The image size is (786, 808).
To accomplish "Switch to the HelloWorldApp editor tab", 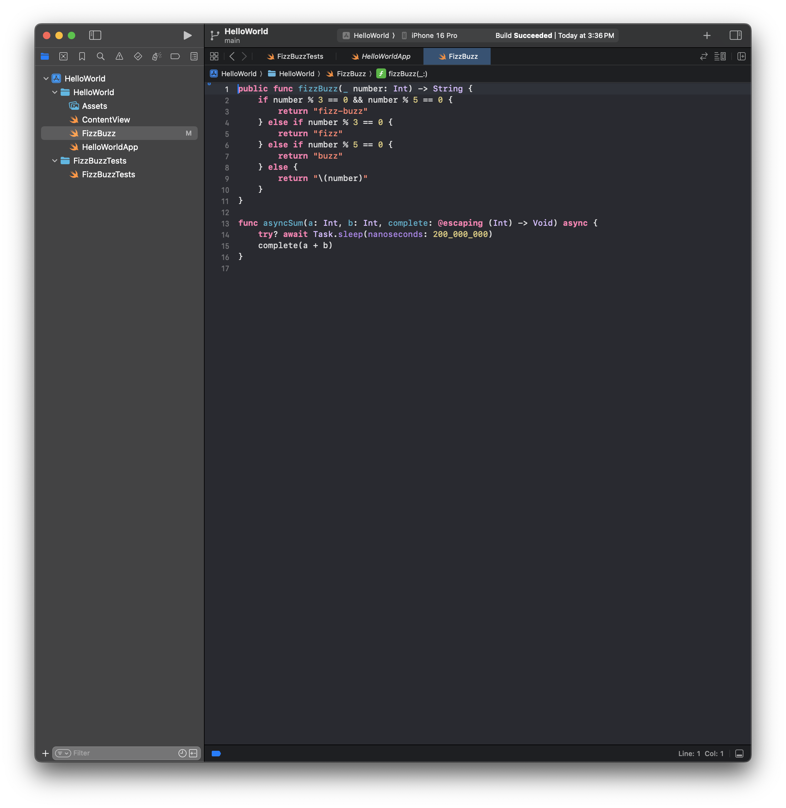I will pos(385,57).
